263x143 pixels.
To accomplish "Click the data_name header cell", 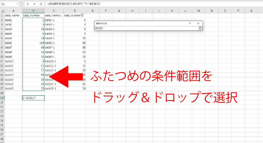I will (13, 15).
